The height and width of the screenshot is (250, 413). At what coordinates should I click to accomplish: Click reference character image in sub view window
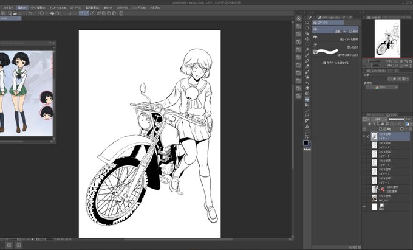(x=26, y=93)
